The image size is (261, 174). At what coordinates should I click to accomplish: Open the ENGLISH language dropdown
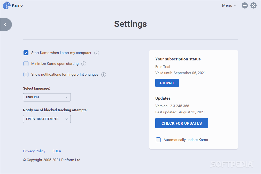[47, 97]
